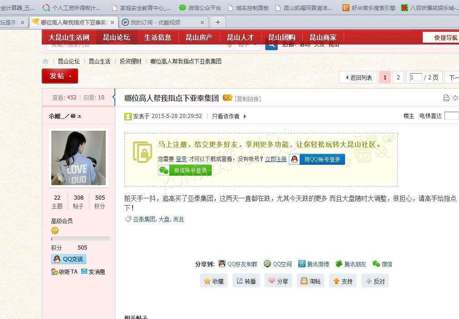Click 昆山论坛 breadcrumb link
The image size is (459, 319).
pos(69,61)
